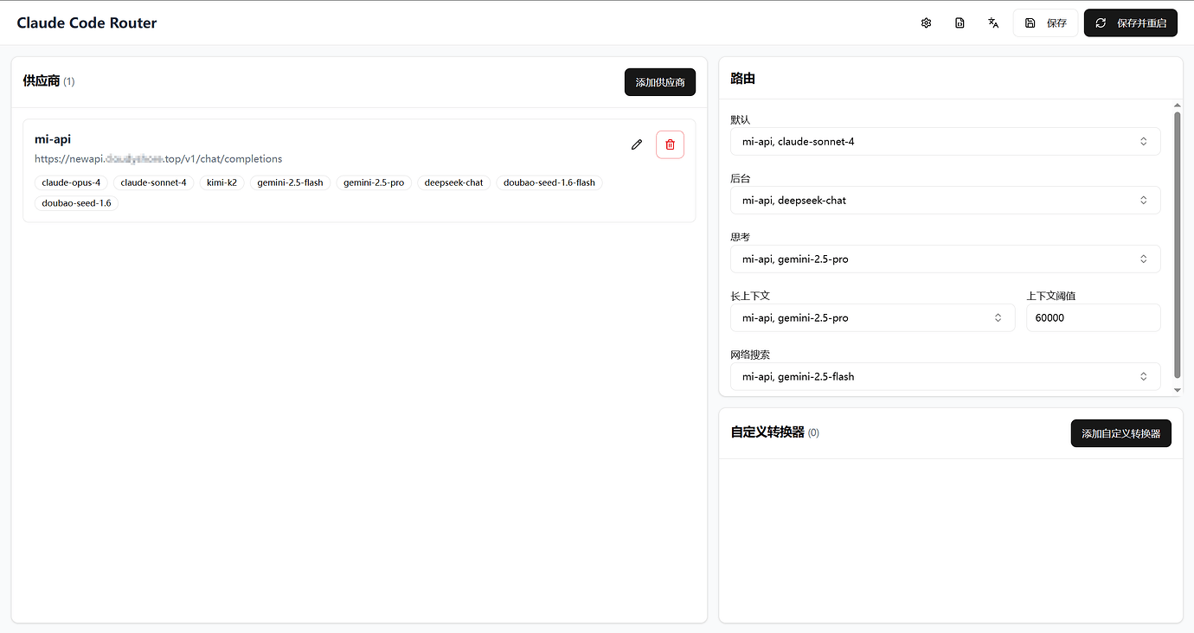Click the routing panel scroll-down arrow
This screenshot has width=1194, height=633.
pyautogui.click(x=1177, y=390)
